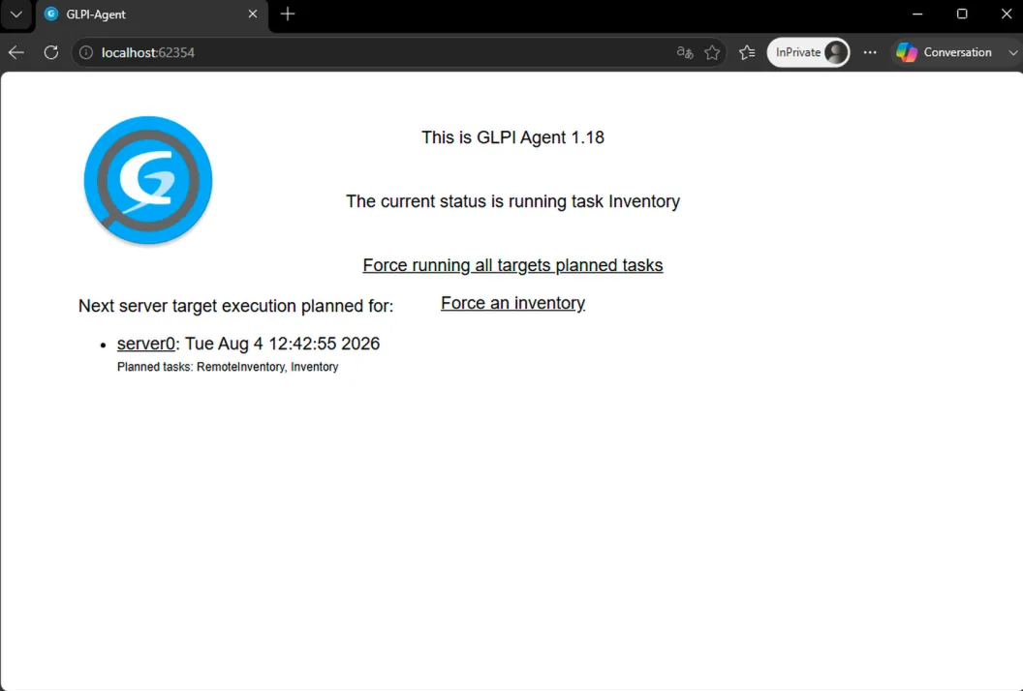Open the favorites list icon
Screen dimensions: 1023x691
pyautogui.click(x=747, y=53)
